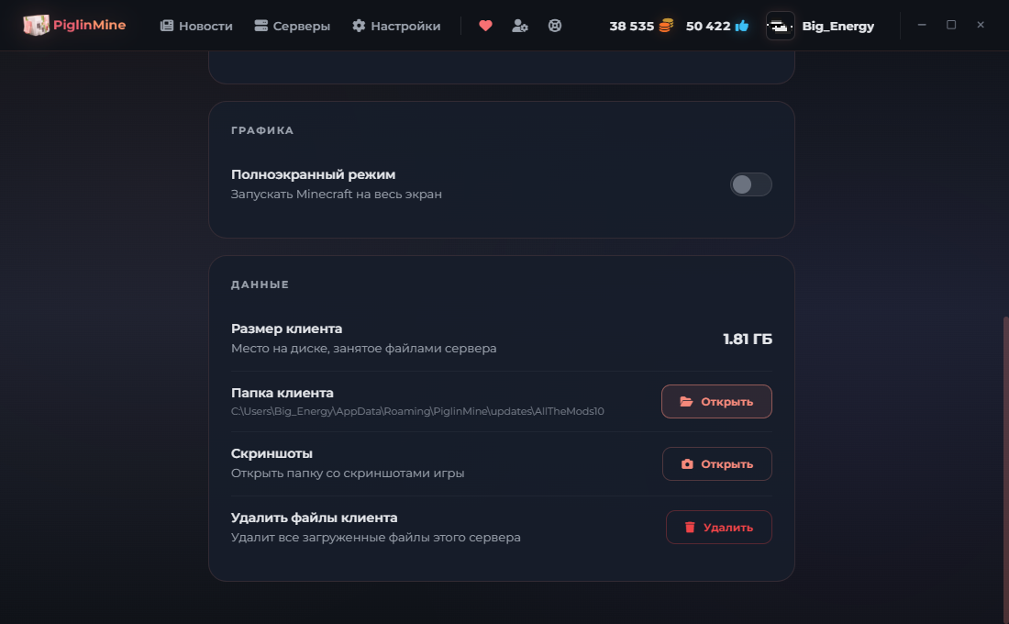Click the blue thumbs-up likes icon

pos(742,26)
